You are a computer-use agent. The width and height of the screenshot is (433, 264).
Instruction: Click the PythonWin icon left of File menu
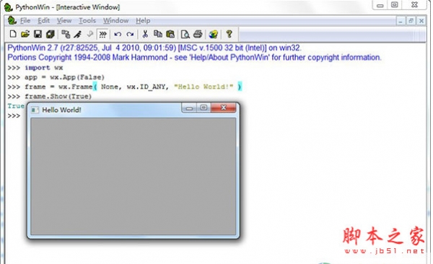click(x=12, y=21)
